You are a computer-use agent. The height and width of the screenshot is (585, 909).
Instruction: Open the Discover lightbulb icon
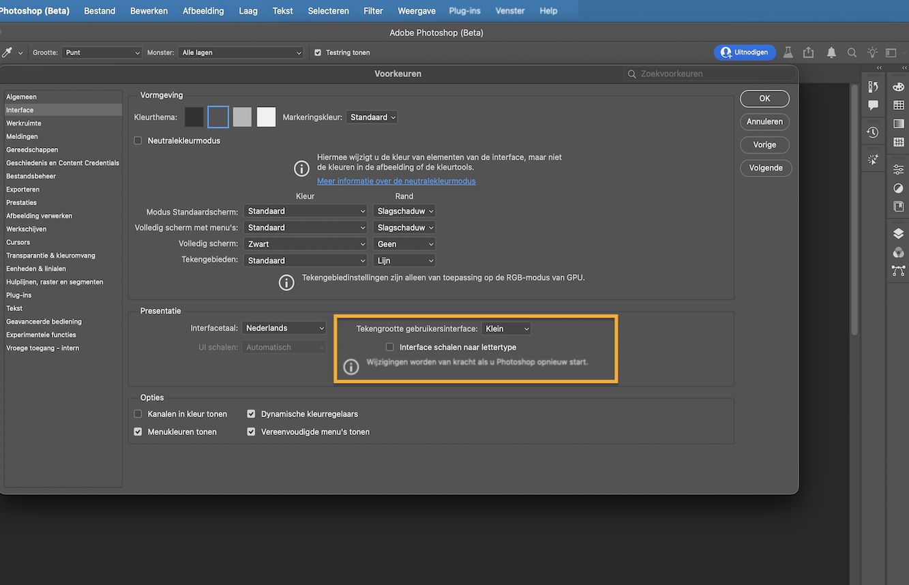click(x=871, y=52)
